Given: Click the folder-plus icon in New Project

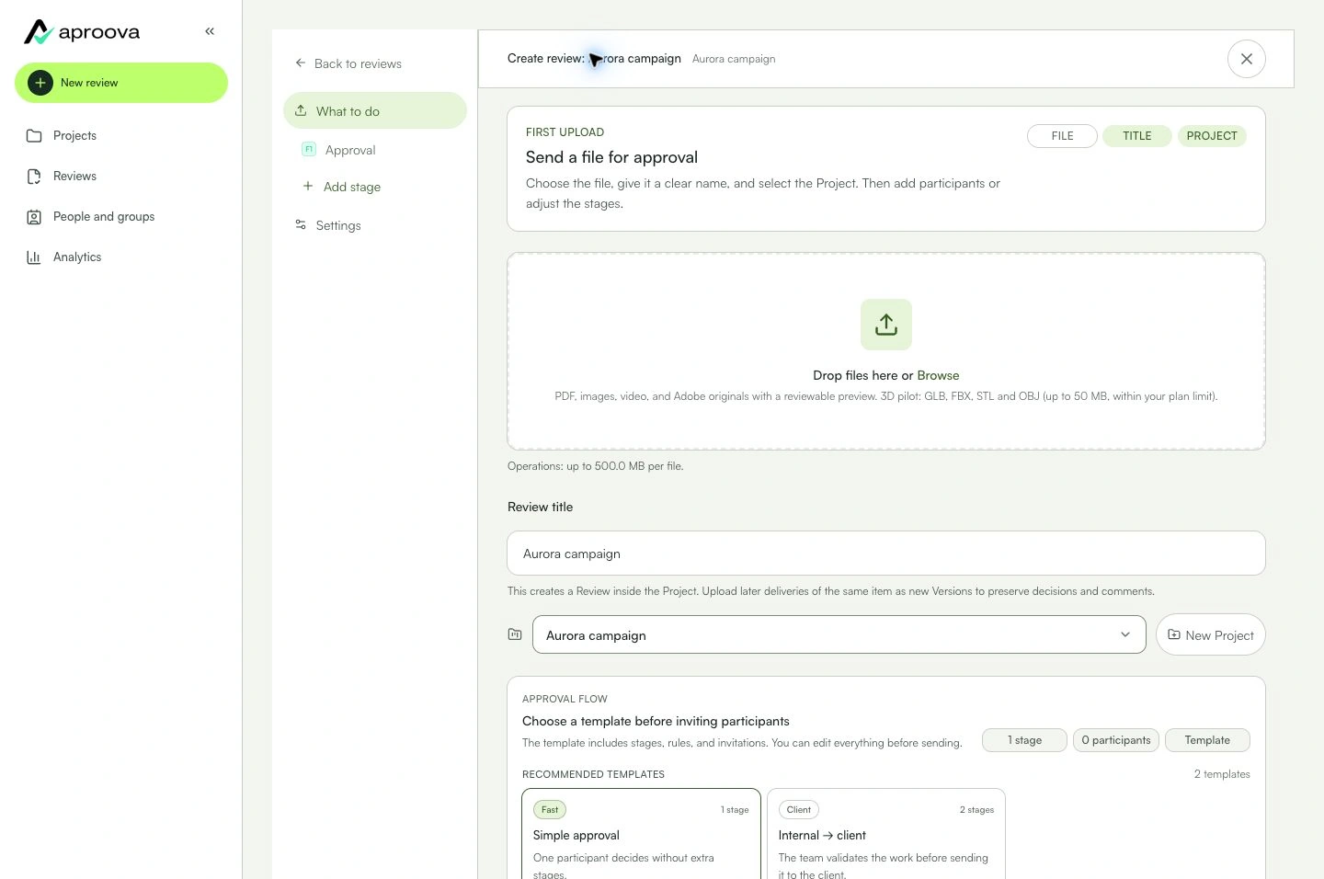Looking at the screenshot, I should click(1174, 634).
